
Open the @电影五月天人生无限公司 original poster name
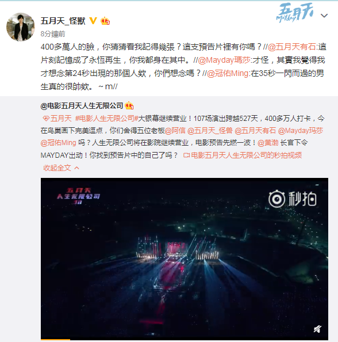click(x=82, y=106)
